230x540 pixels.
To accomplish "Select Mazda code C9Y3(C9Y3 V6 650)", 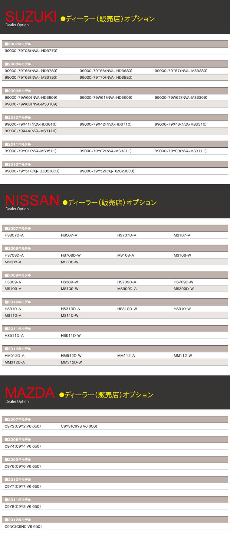I will click(x=79, y=426).
